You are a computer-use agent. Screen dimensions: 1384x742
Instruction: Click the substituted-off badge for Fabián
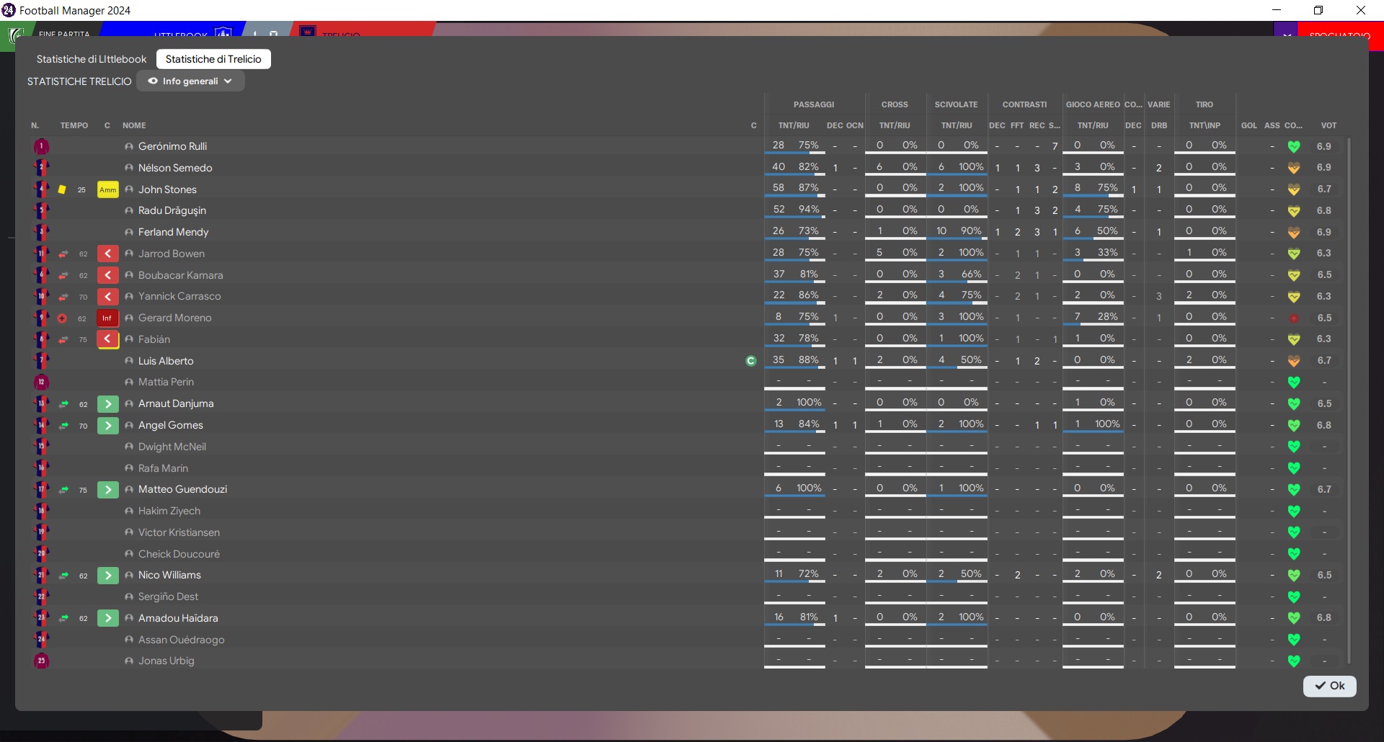coord(108,339)
